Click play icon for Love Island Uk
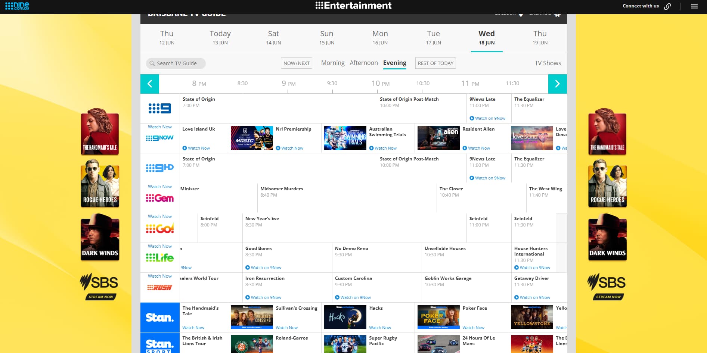This screenshot has width=707, height=353. 184,148
